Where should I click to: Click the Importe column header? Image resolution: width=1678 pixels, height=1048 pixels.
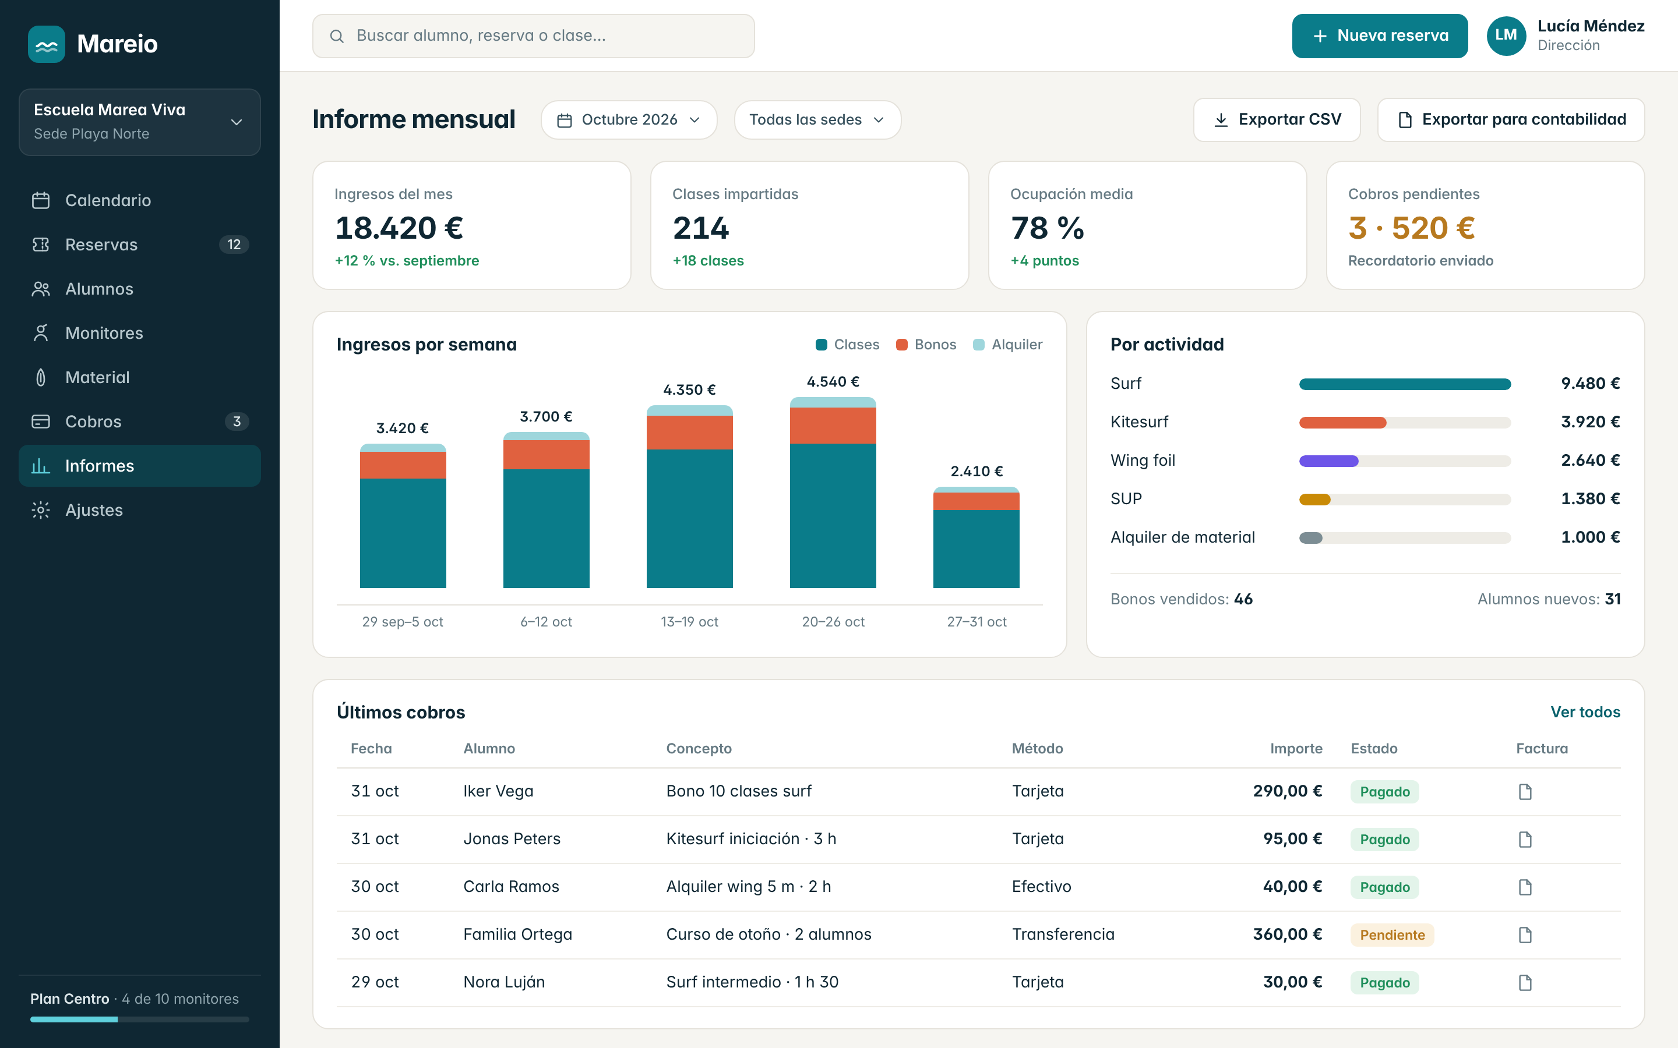click(1296, 749)
